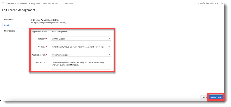Open the hamburger navigation menu
Viewport: 231px width, 107px height.
(3, 3)
